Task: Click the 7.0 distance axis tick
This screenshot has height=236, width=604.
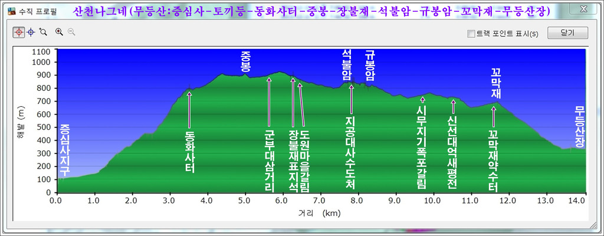Action: click(x=319, y=200)
